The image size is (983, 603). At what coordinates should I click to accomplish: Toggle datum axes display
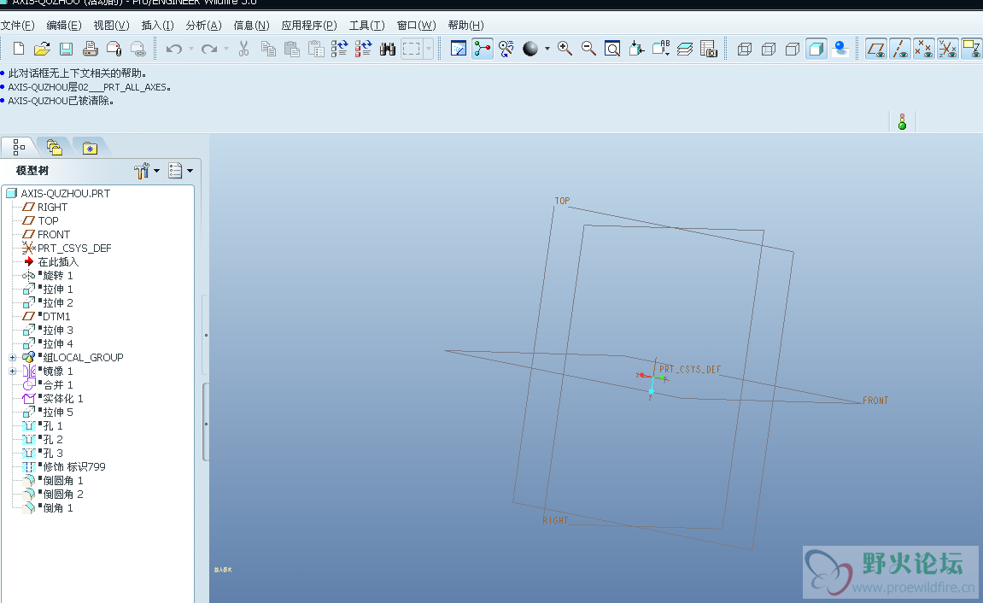[x=900, y=49]
